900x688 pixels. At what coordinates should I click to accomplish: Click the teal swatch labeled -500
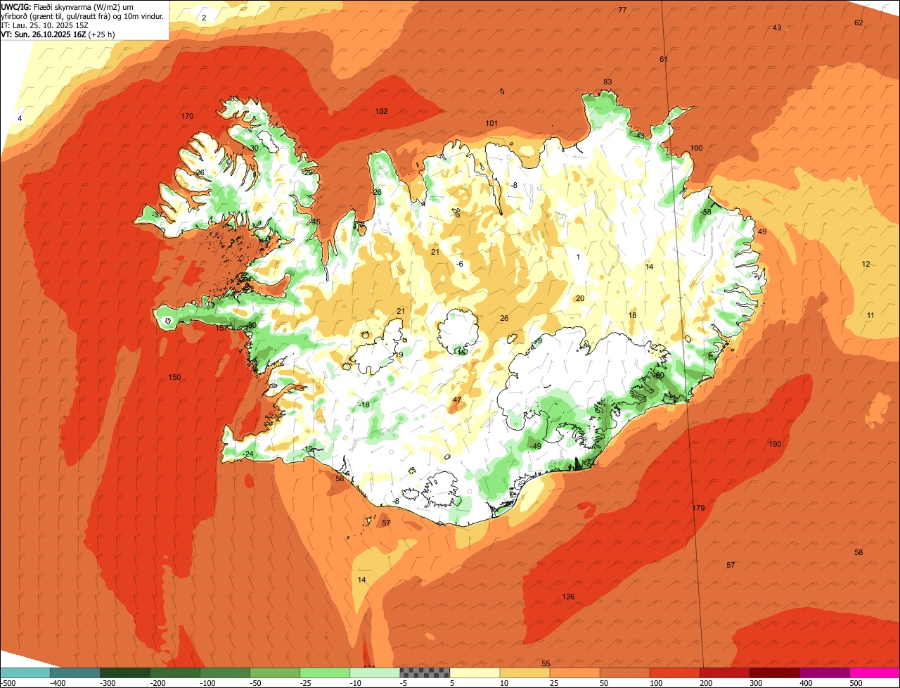tap(25, 673)
